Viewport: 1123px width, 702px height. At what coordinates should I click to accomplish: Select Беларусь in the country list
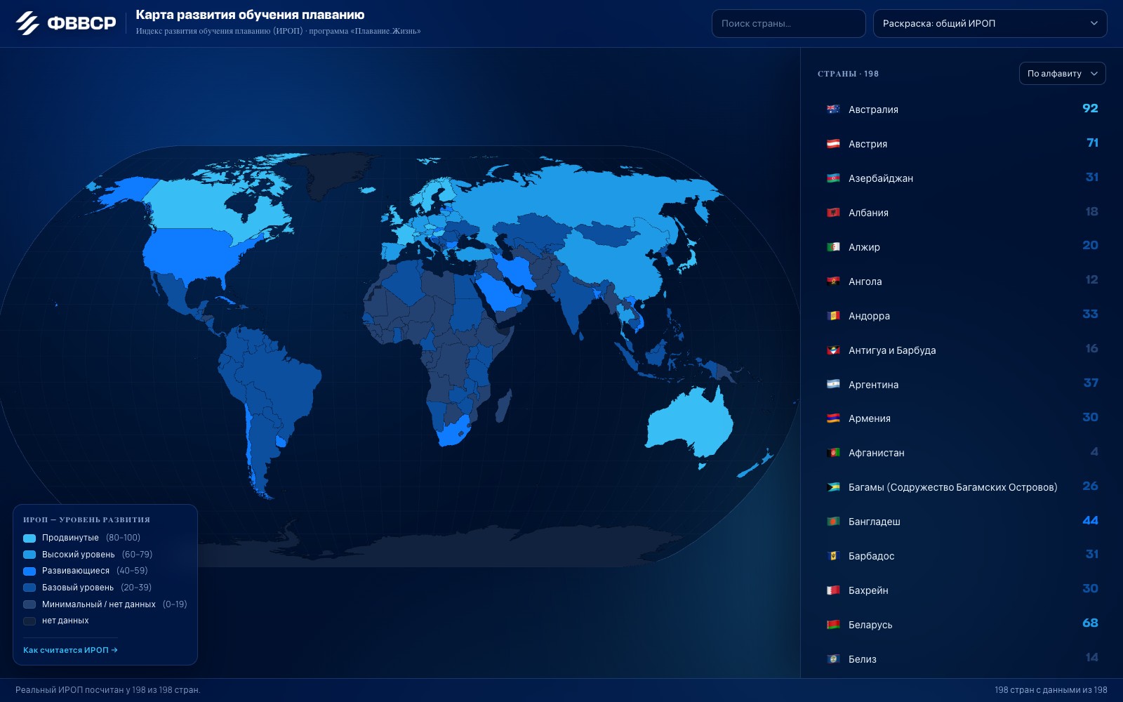point(962,624)
